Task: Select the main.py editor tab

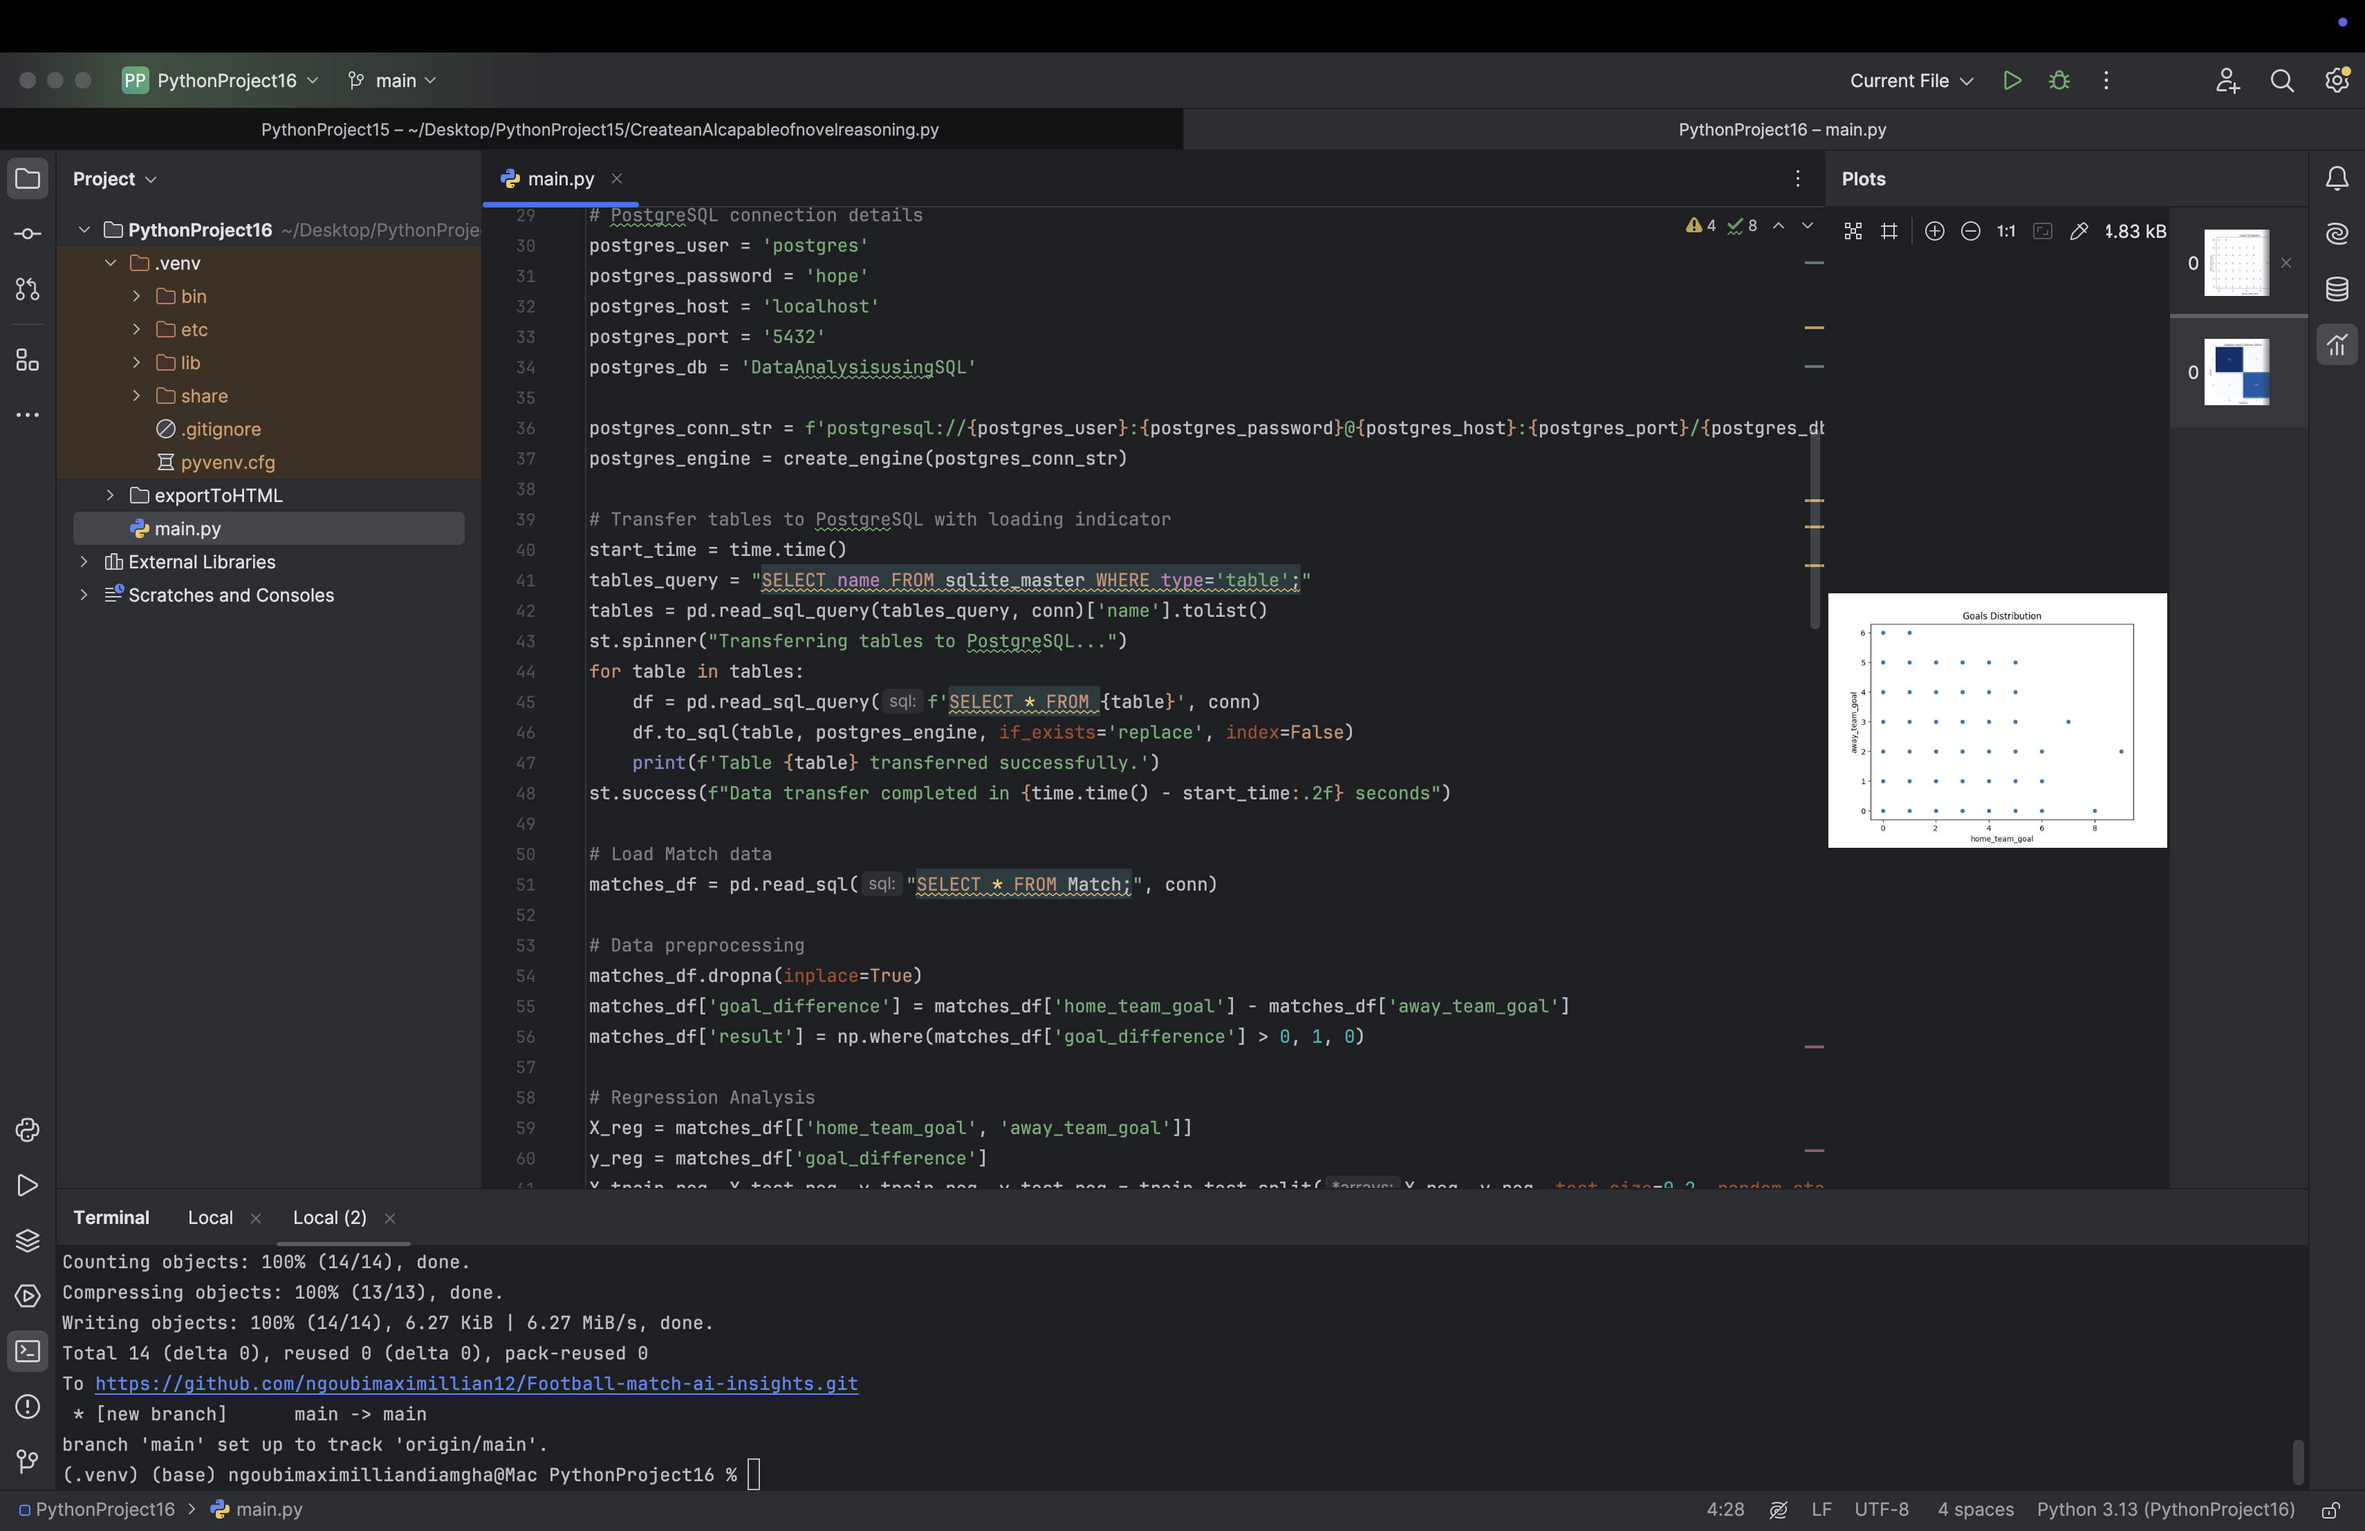Action: point(560,179)
